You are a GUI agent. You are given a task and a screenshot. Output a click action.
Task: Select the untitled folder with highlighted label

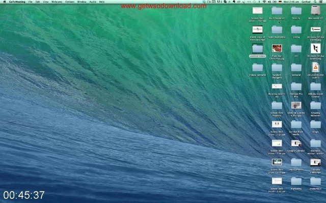(x=257, y=48)
